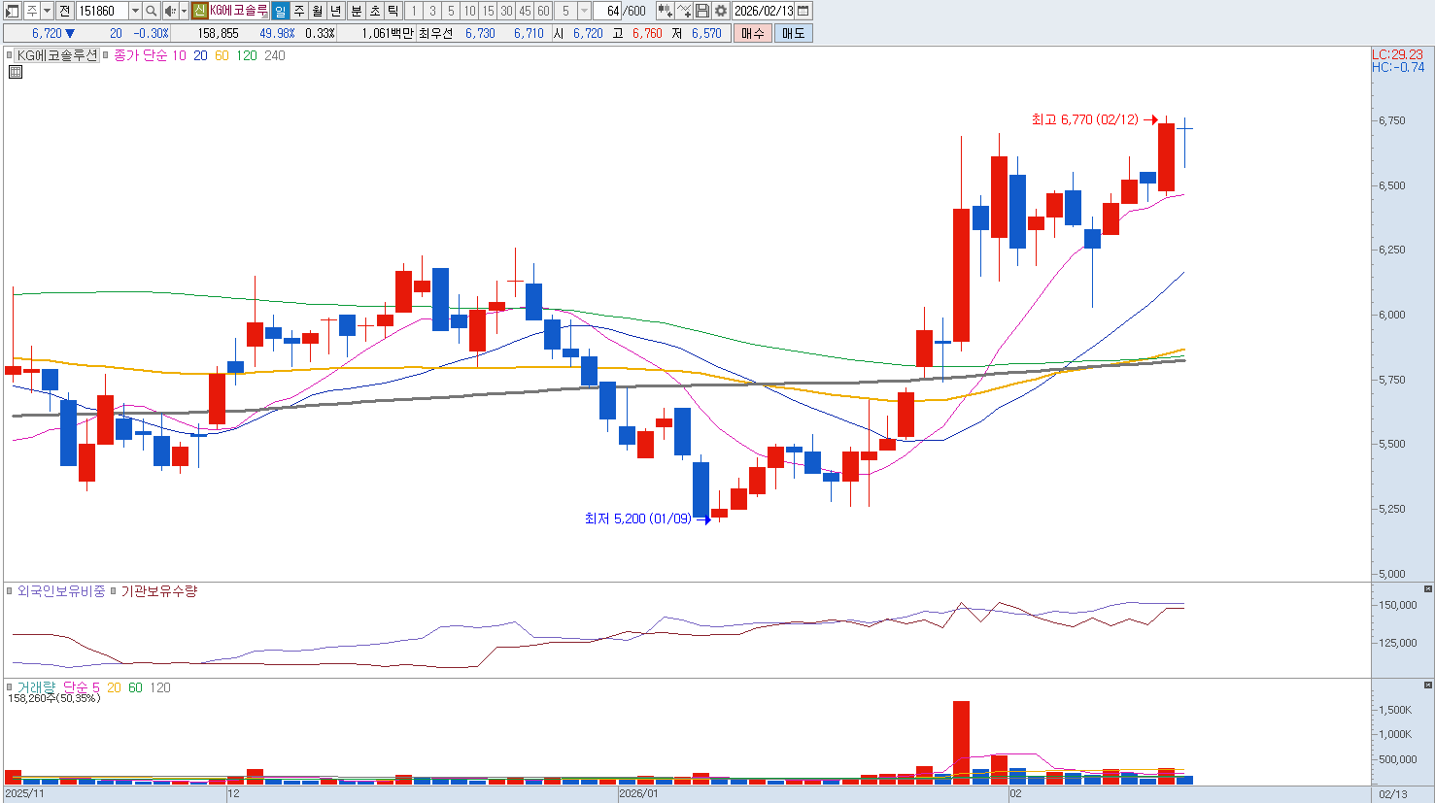Click the save floppy disk icon
1435x803 pixels.
[x=702, y=11]
